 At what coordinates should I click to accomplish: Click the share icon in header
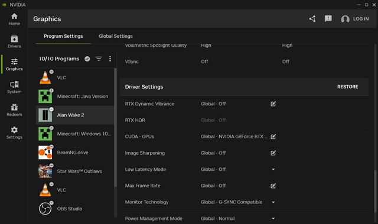click(312, 19)
